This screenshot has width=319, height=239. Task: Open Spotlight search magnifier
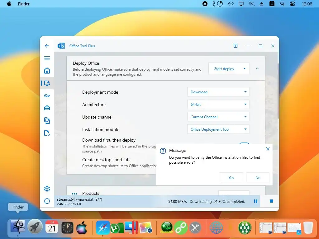coord(282,4)
